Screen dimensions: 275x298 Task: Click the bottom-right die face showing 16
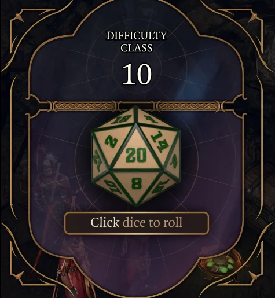tap(160, 187)
